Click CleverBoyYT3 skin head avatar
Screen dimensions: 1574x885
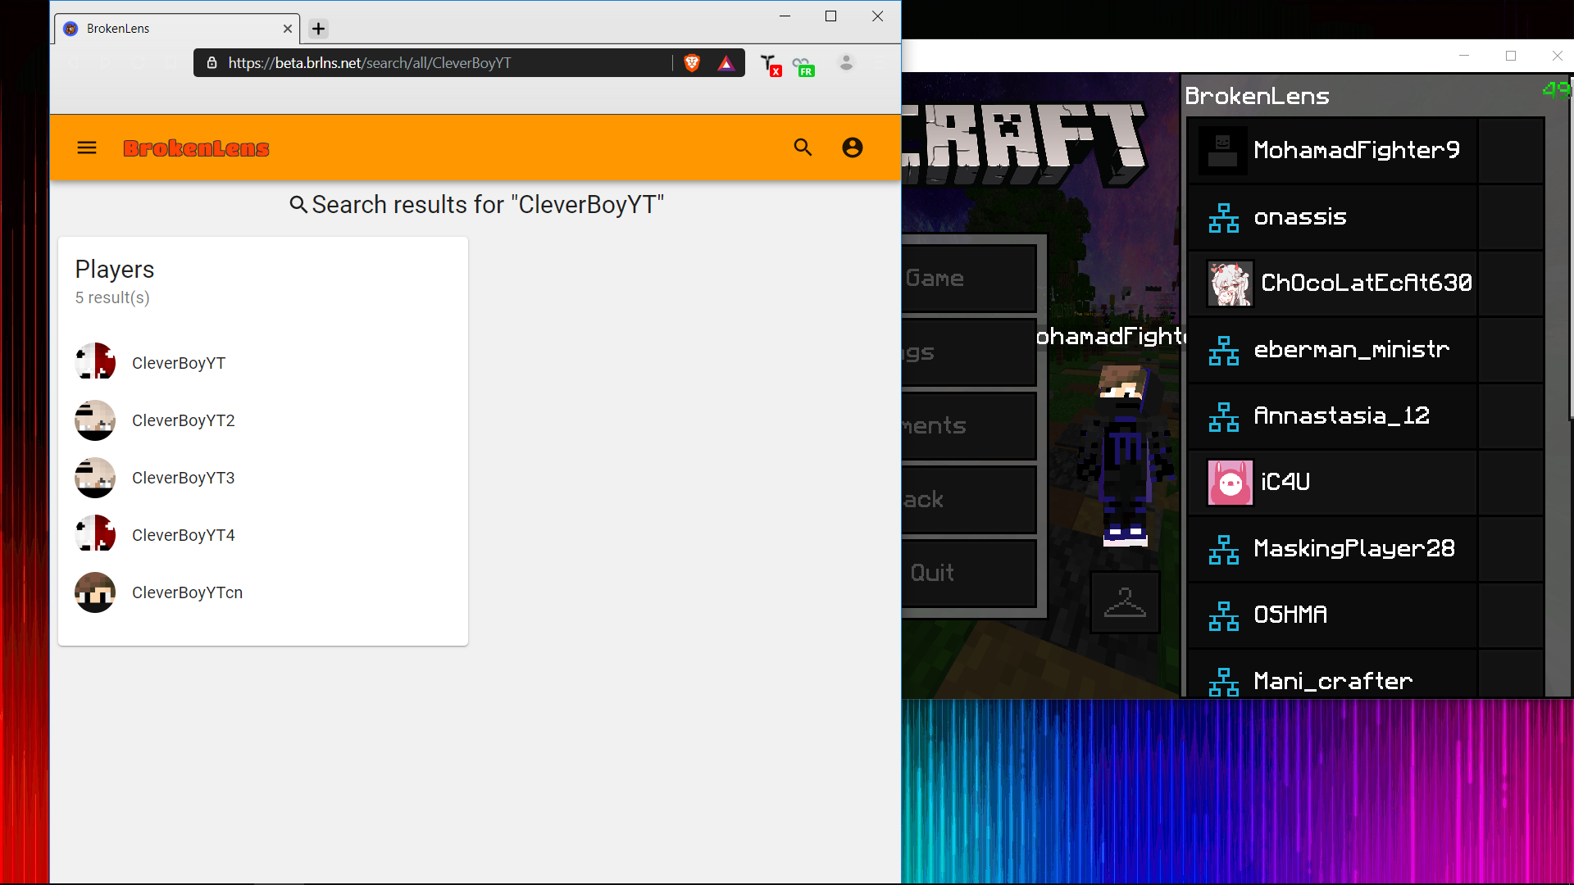click(95, 477)
